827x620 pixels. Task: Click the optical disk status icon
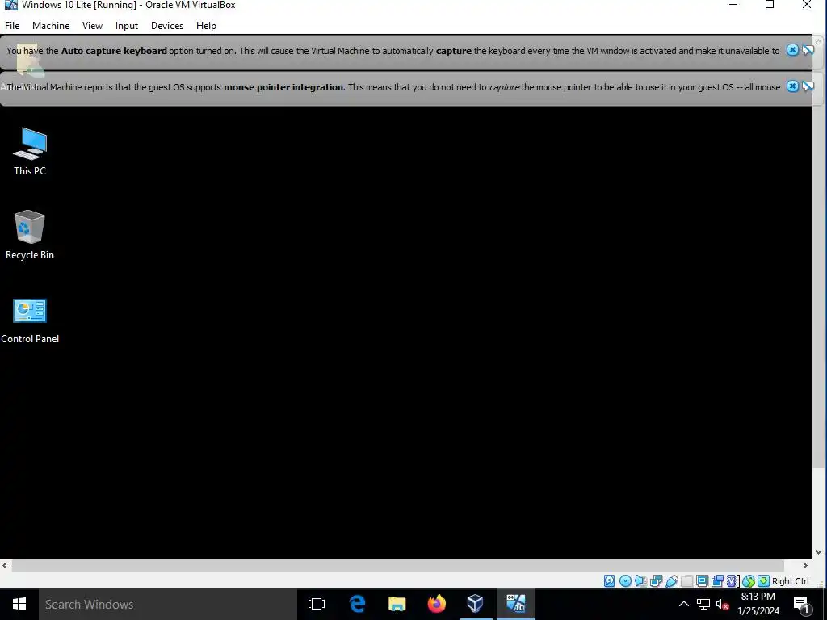(x=626, y=581)
